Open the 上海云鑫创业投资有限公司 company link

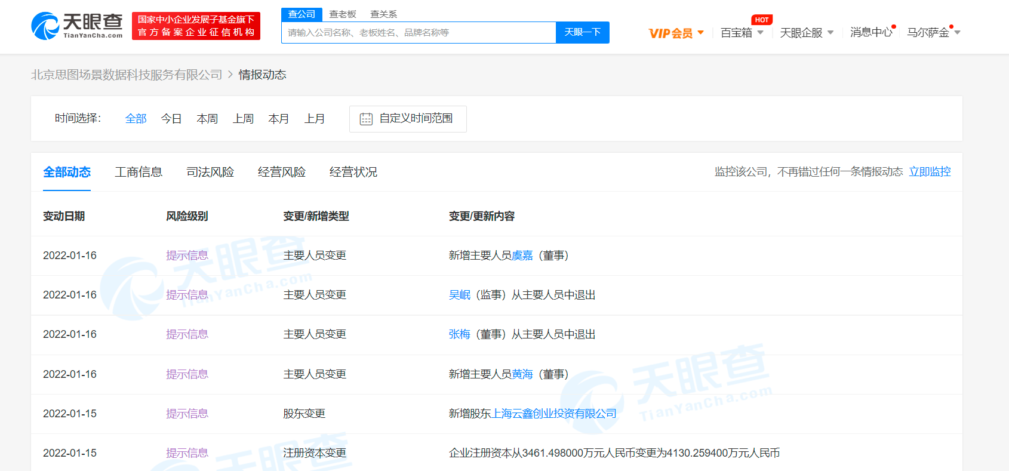554,414
